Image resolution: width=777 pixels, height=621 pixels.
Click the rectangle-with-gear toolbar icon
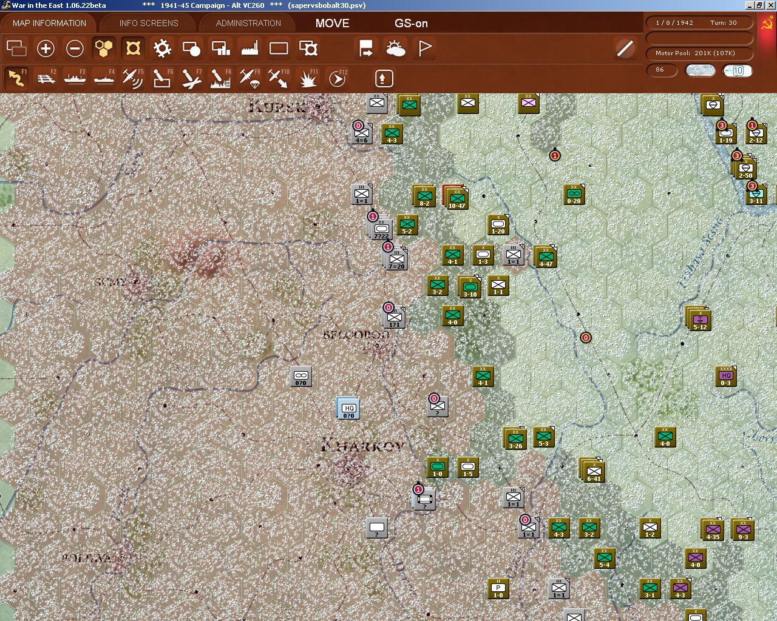pos(308,48)
